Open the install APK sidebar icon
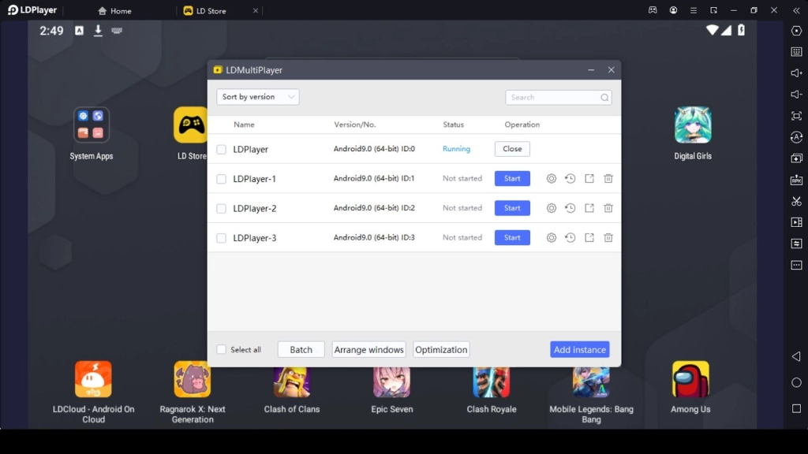808x454 pixels. [796, 180]
